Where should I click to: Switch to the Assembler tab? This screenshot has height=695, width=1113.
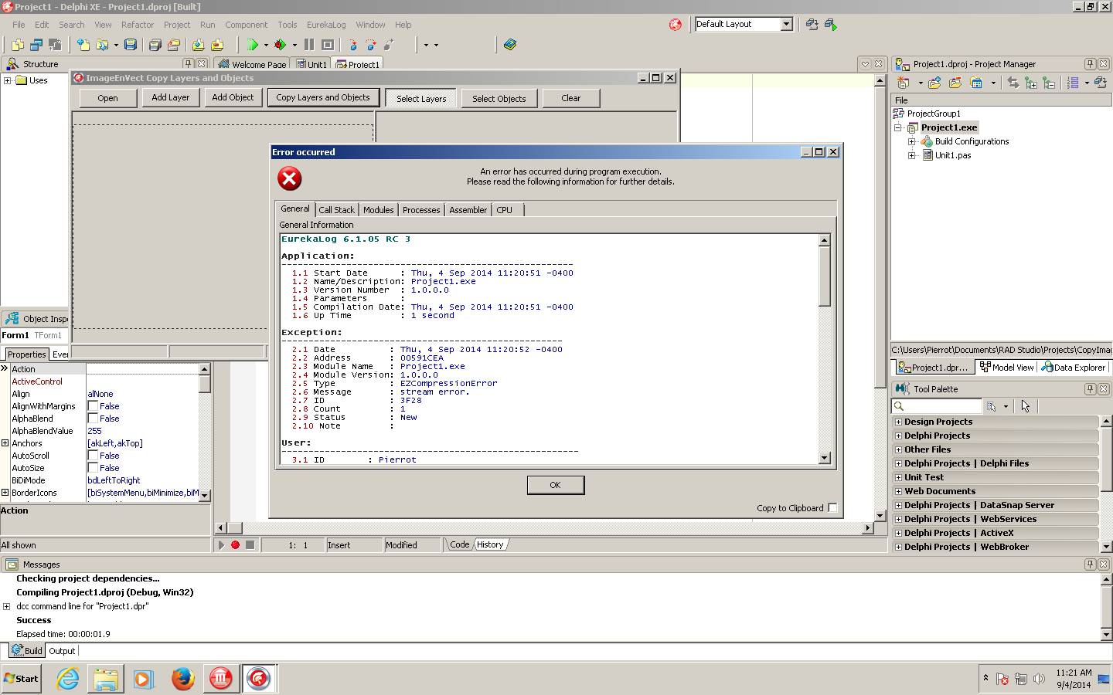coord(468,210)
